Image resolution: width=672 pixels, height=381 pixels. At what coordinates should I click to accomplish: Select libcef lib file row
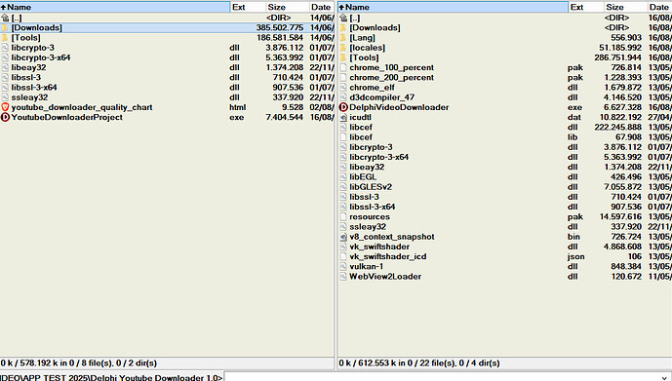(505, 137)
